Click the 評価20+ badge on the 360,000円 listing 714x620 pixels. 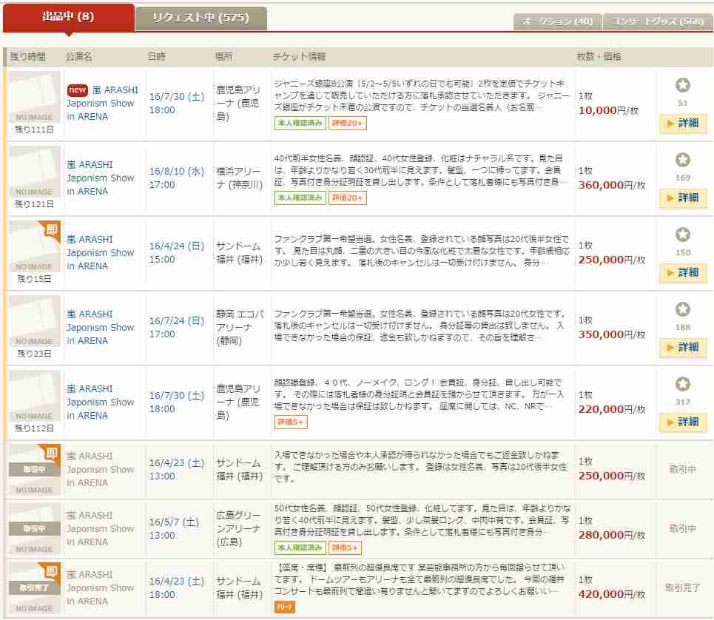click(348, 198)
